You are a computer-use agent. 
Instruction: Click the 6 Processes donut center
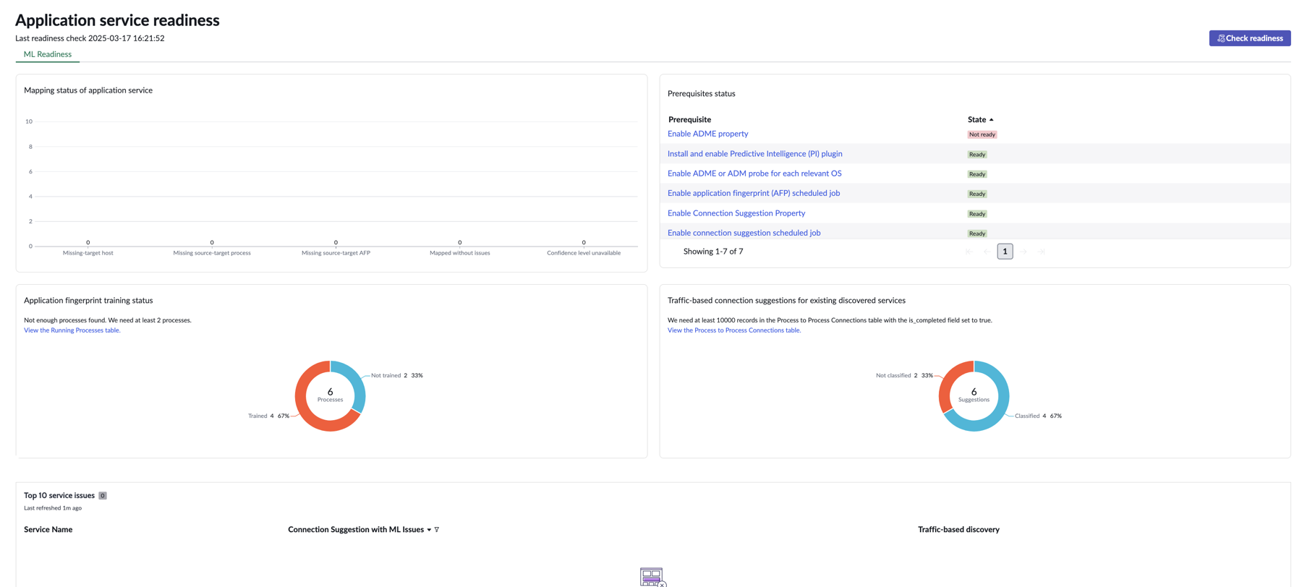coord(330,395)
